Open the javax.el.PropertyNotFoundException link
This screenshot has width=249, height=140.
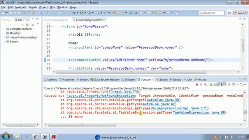coord(100,96)
